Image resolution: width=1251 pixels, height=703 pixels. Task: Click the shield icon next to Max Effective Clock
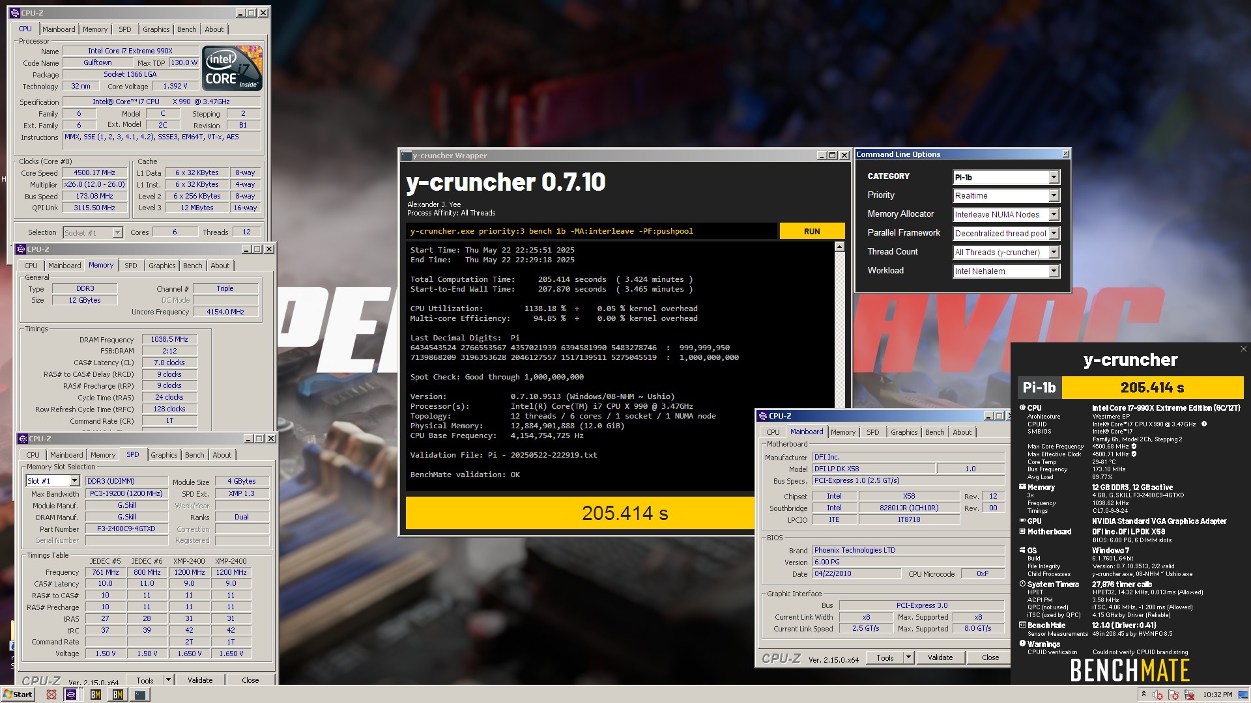point(1134,454)
